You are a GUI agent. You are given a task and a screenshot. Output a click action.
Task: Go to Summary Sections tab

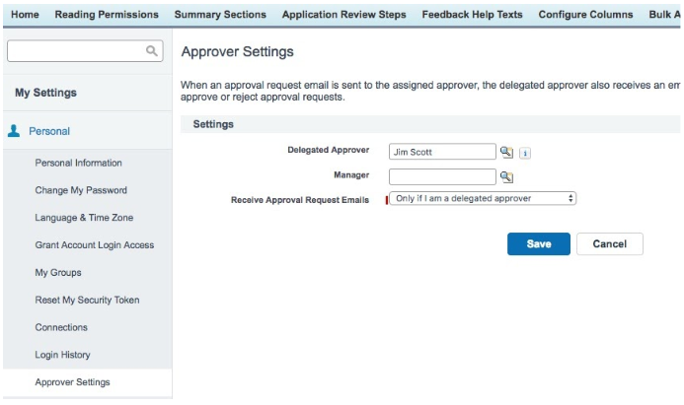coord(220,15)
